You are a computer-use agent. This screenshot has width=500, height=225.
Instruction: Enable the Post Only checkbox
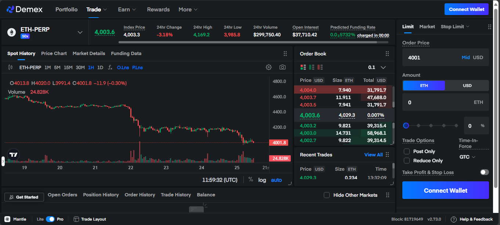[407, 151]
